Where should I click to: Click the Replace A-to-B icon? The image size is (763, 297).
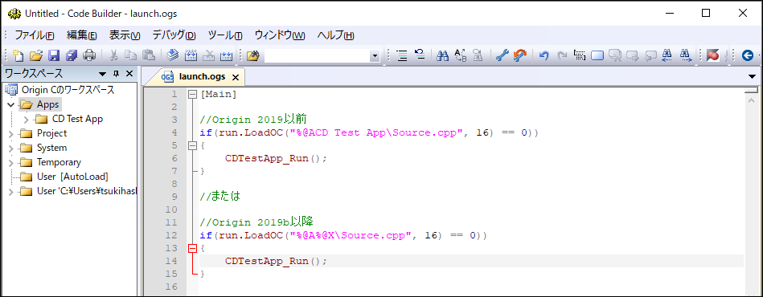461,55
